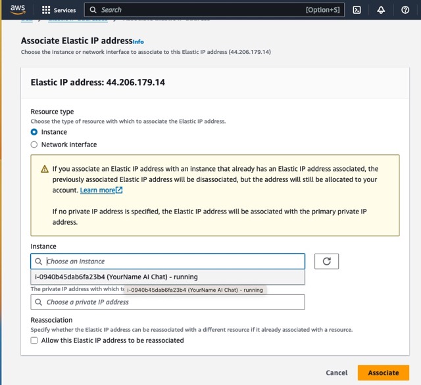Open the Services menu label
The height and width of the screenshot is (385, 421).
coord(64,11)
